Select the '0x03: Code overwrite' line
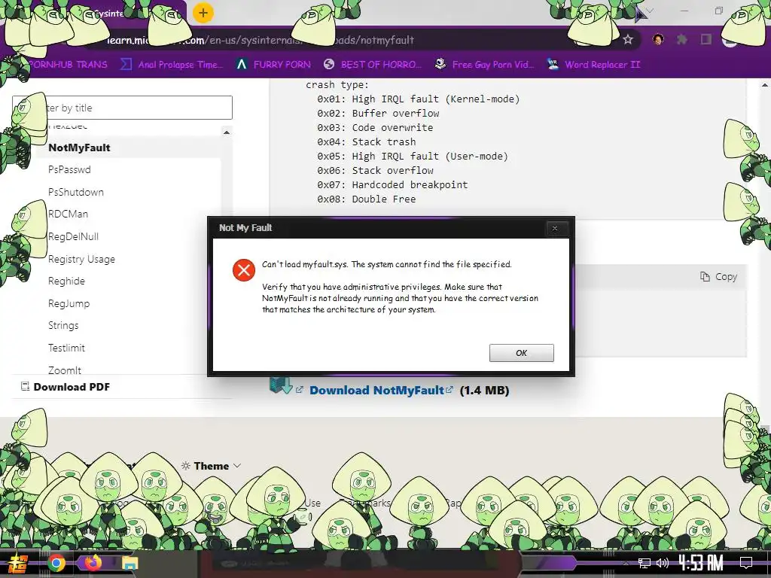This screenshot has width=771, height=578. click(x=375, y=127)
